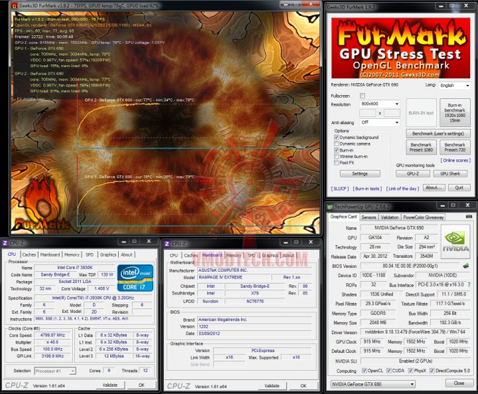Image resolution: width=478 pixels, height=394 pixels.
Task: Open the Anti-aliasing dropdown
Action: (x=380, y=122)
